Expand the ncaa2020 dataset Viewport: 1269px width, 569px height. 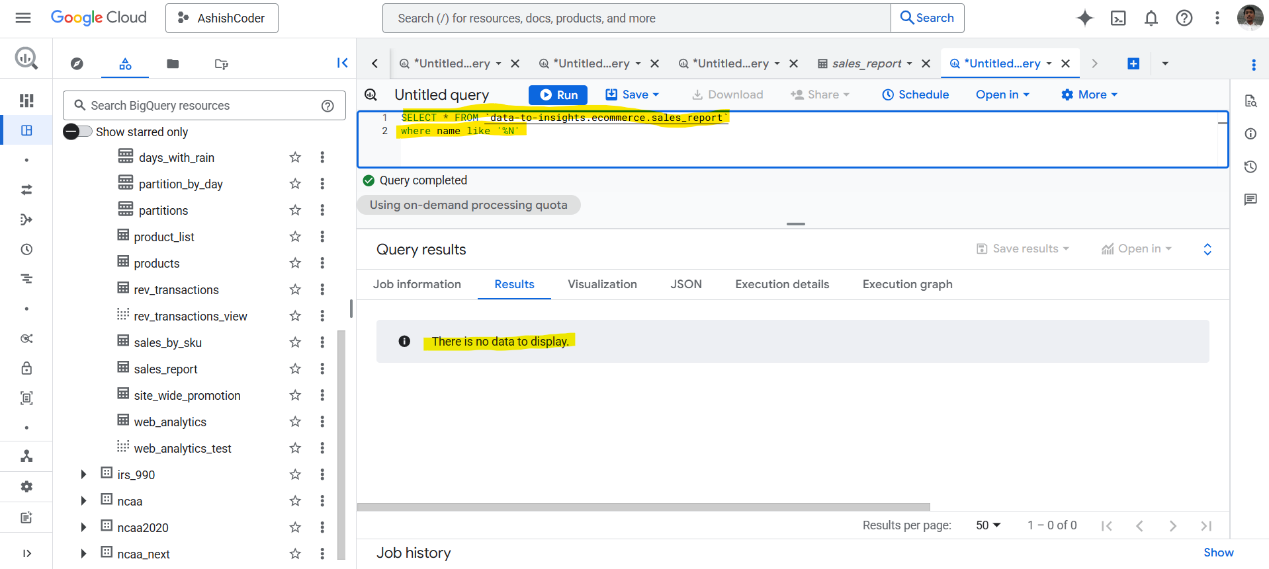pyautogui.click(x=83, y=527)
